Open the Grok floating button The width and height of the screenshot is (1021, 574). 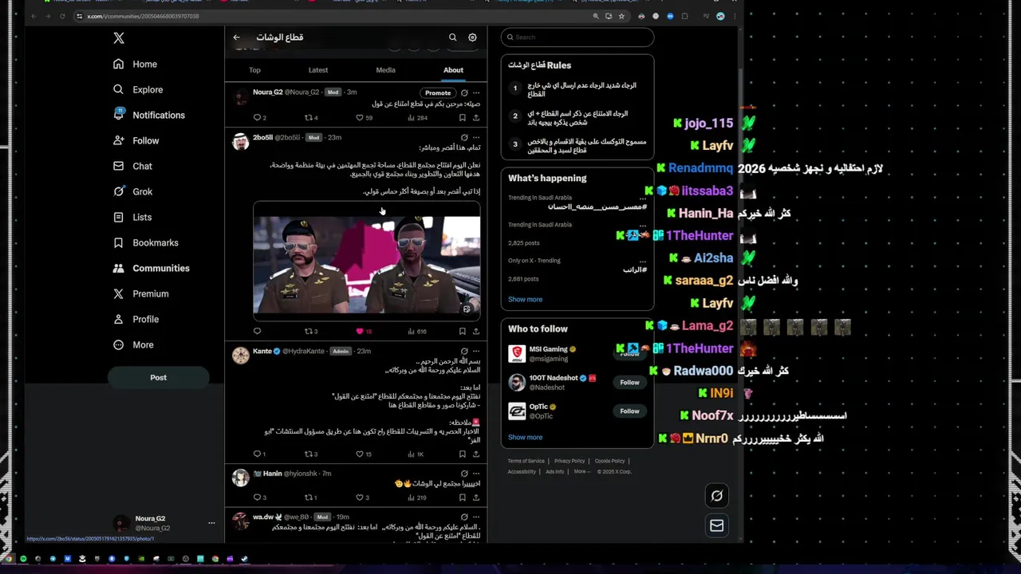(x=717, y=496)
